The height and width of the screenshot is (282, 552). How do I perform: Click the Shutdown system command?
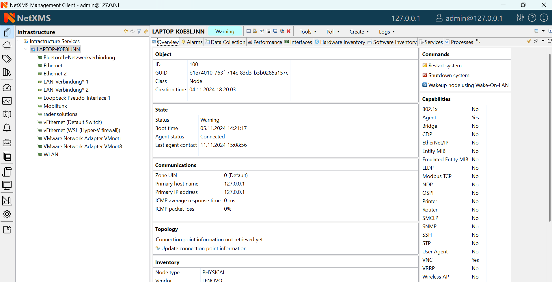point(449,75)
